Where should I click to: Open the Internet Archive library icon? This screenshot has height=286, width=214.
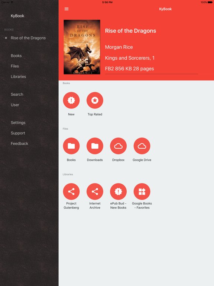tap(95, 191)
